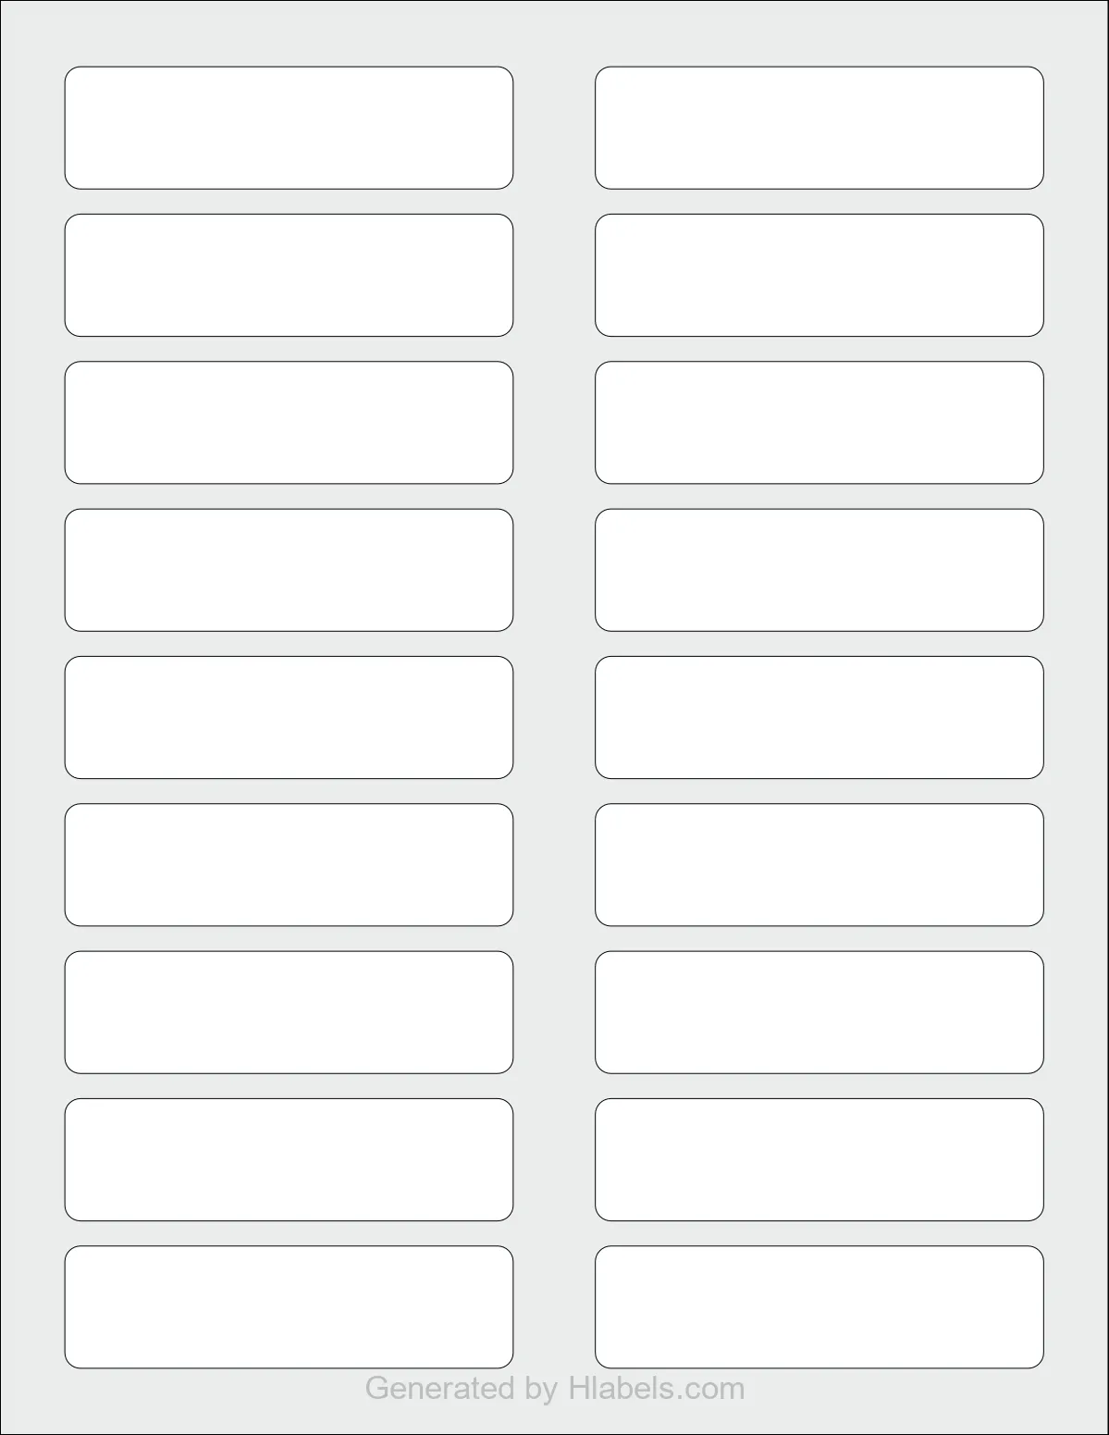
Task: Select the left label in row five
Action: (289, 717)
